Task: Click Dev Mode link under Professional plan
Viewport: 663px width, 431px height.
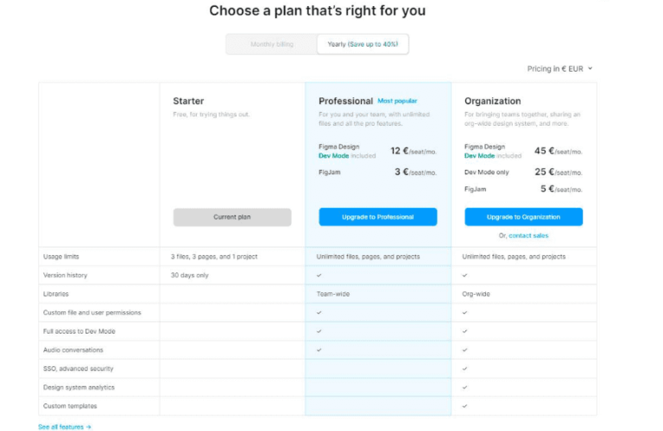Action: pyautogui.click(x=333, y=156)
